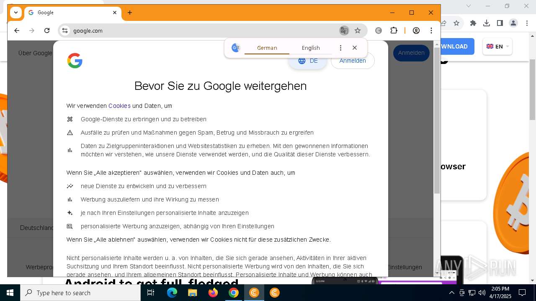The image size is (536, 301).
Task: Open network icon in system tray
Action: [x=472, y=293]
